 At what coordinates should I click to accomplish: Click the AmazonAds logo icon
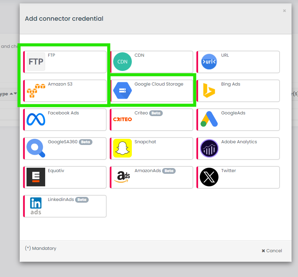coord(122,177)
